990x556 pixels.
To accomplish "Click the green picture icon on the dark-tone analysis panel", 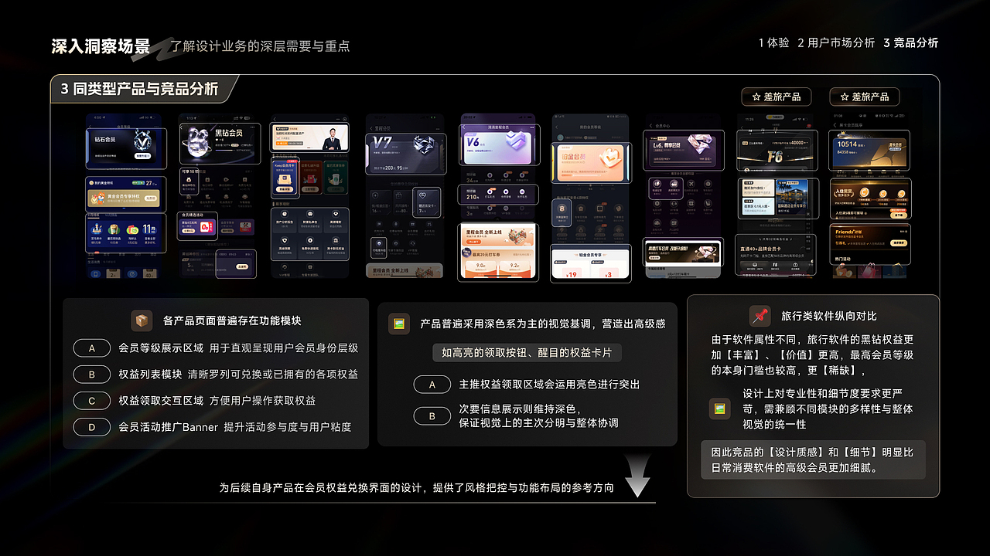I will pos(398,324).
